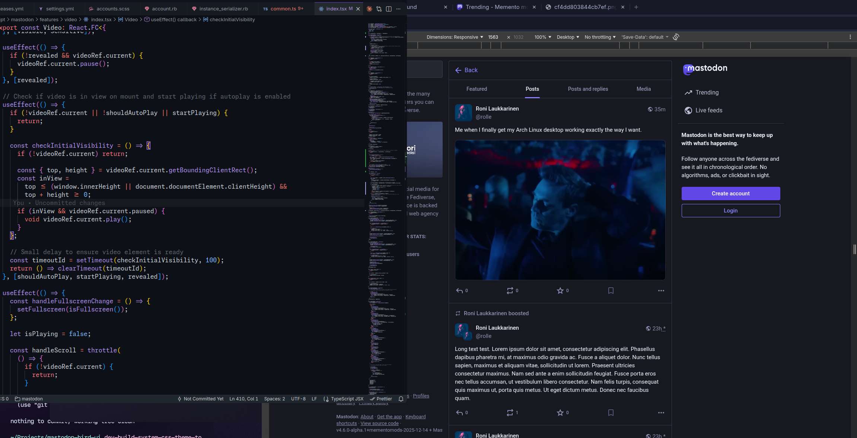Toggle bookmark on the long text post
The height and width of the screenshot is (438, 857).
click(x=611, y=413)
